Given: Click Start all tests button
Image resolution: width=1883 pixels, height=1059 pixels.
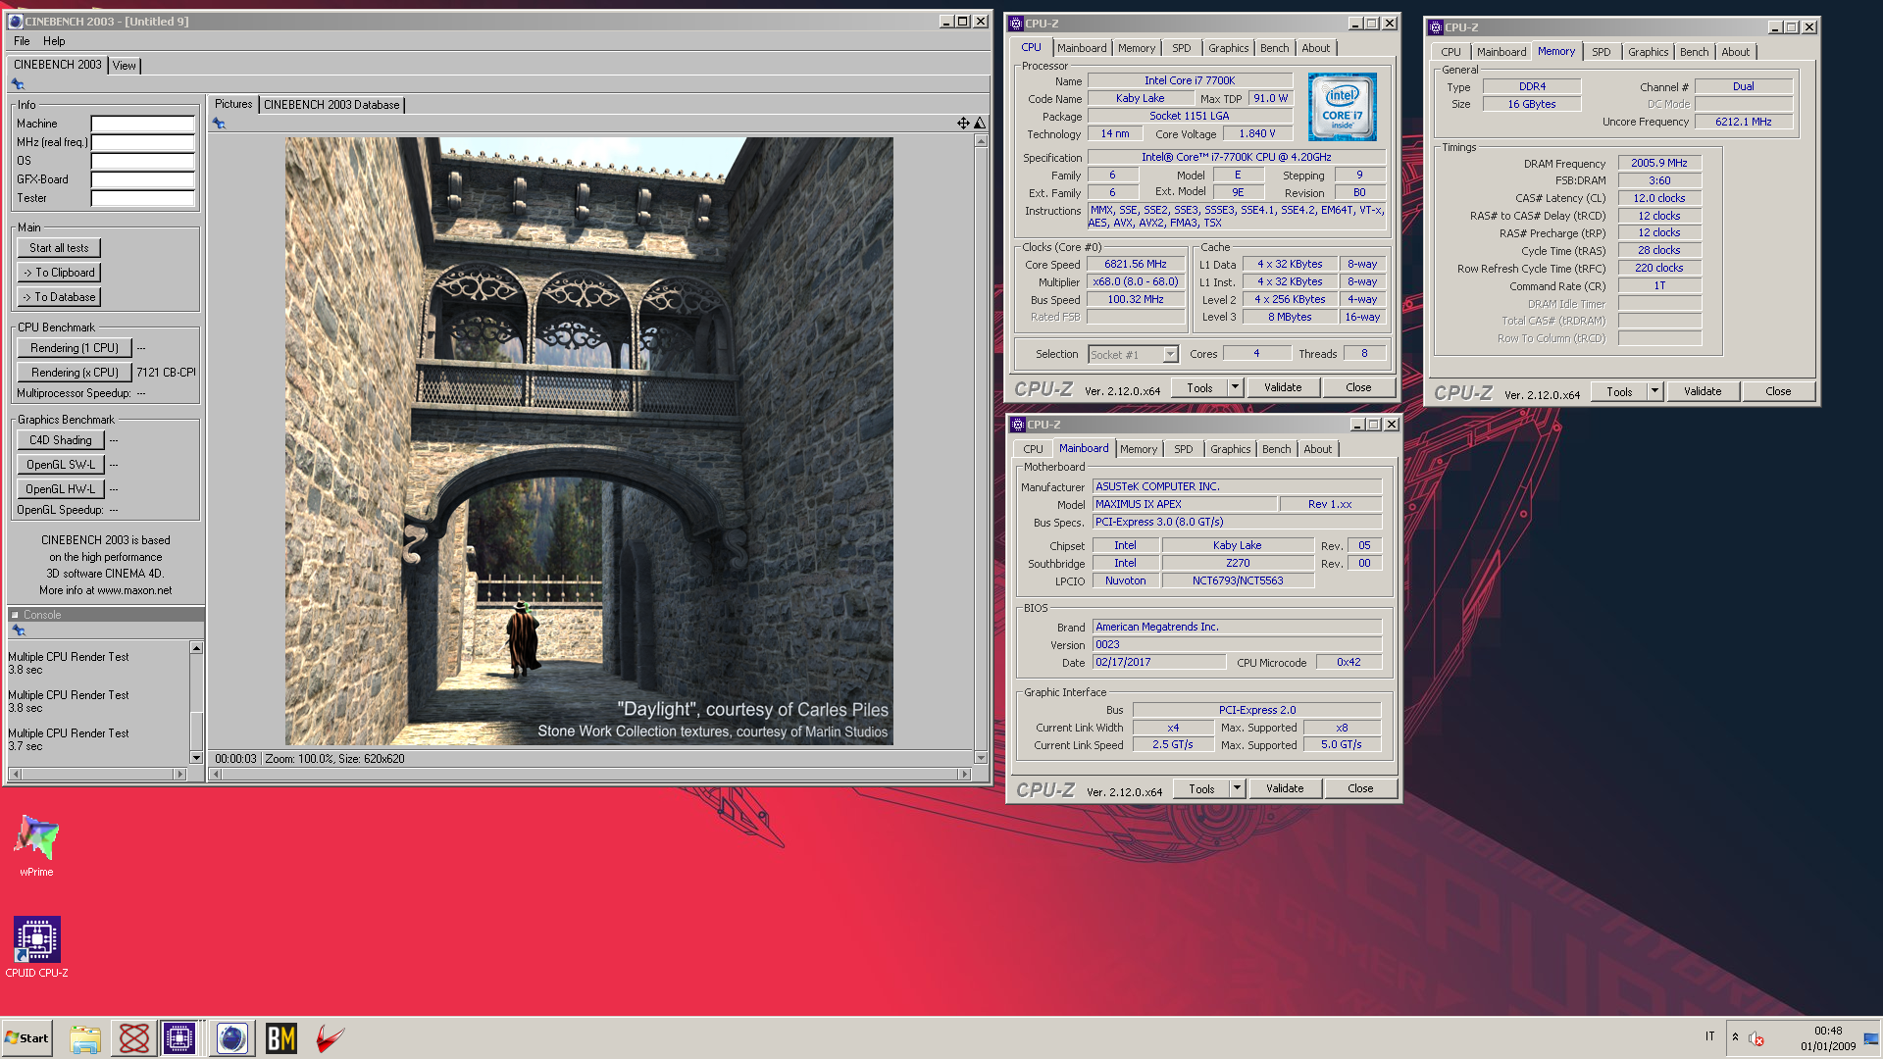Looking at the screenshot, I should coord(59,248).
